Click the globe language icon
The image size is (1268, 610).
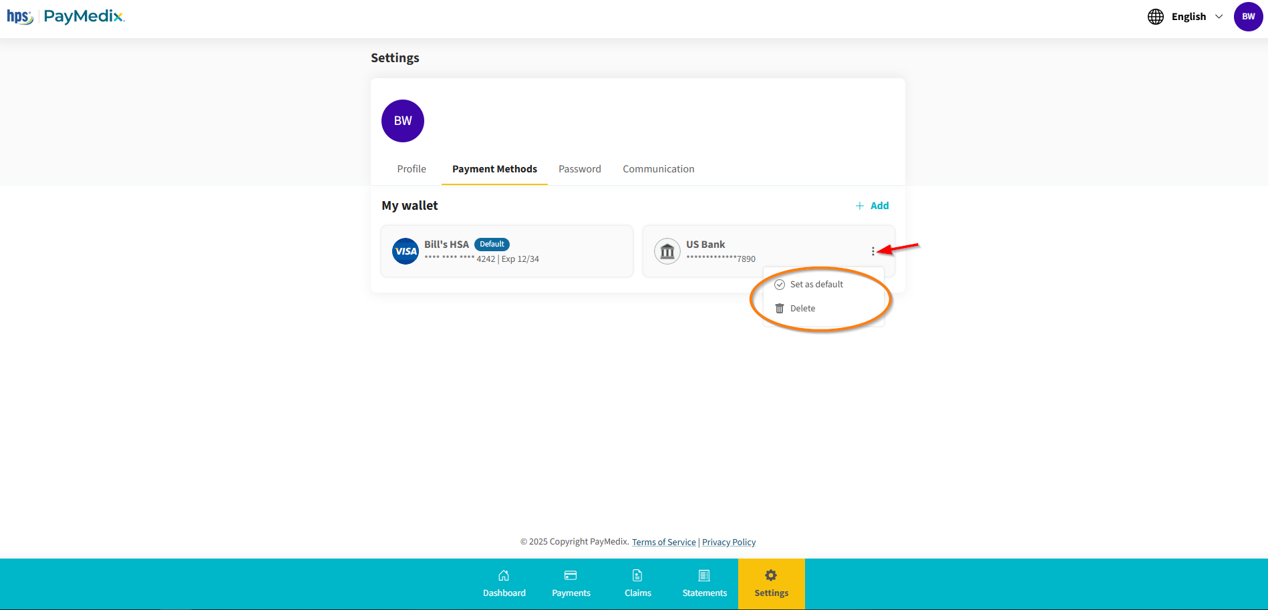coord(1155,17)
